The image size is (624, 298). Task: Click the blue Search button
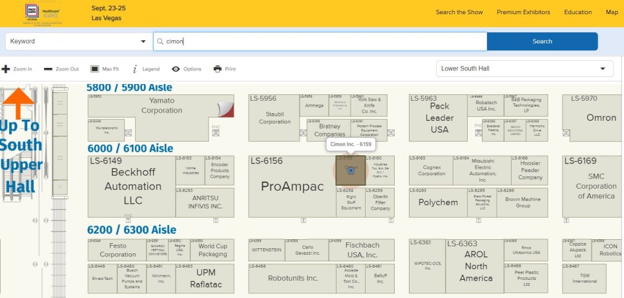pyautogui.click(x=542, y=41)
